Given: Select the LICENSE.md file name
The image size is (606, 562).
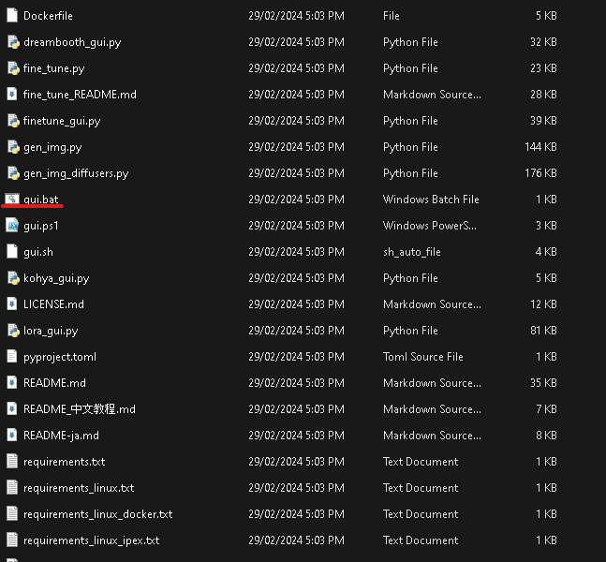Looking at the screenshot, I should click(53, 304).
